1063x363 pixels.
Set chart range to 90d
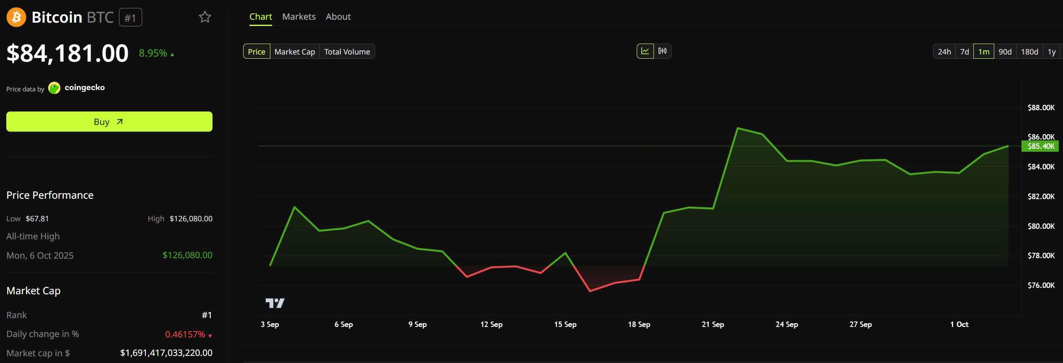(x=1005, y=52)
